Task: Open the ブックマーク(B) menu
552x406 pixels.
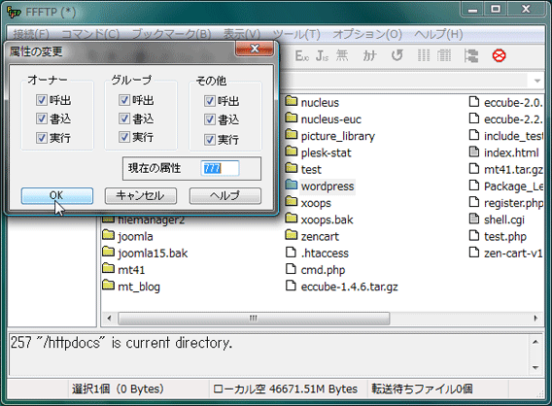Action: click(x=171, y=34)
